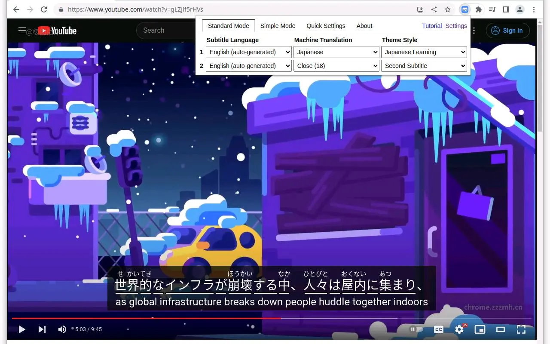Go to YouTube home logo
Viewport: 550px width, 344px height.
tap(57, 31)
